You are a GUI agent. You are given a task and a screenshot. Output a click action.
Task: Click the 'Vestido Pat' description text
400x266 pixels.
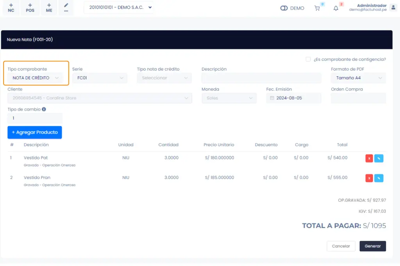[36, 158]
